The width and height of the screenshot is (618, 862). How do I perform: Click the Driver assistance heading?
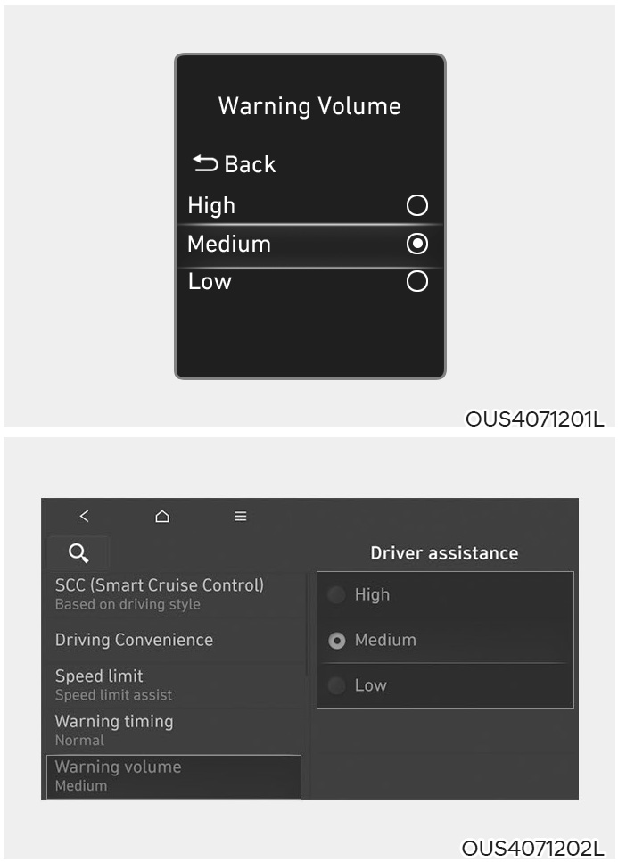(444, 552)
